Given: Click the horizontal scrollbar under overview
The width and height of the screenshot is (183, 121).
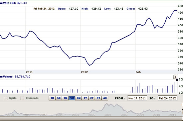Looking at the screenshot, I should tap(91, 119).
